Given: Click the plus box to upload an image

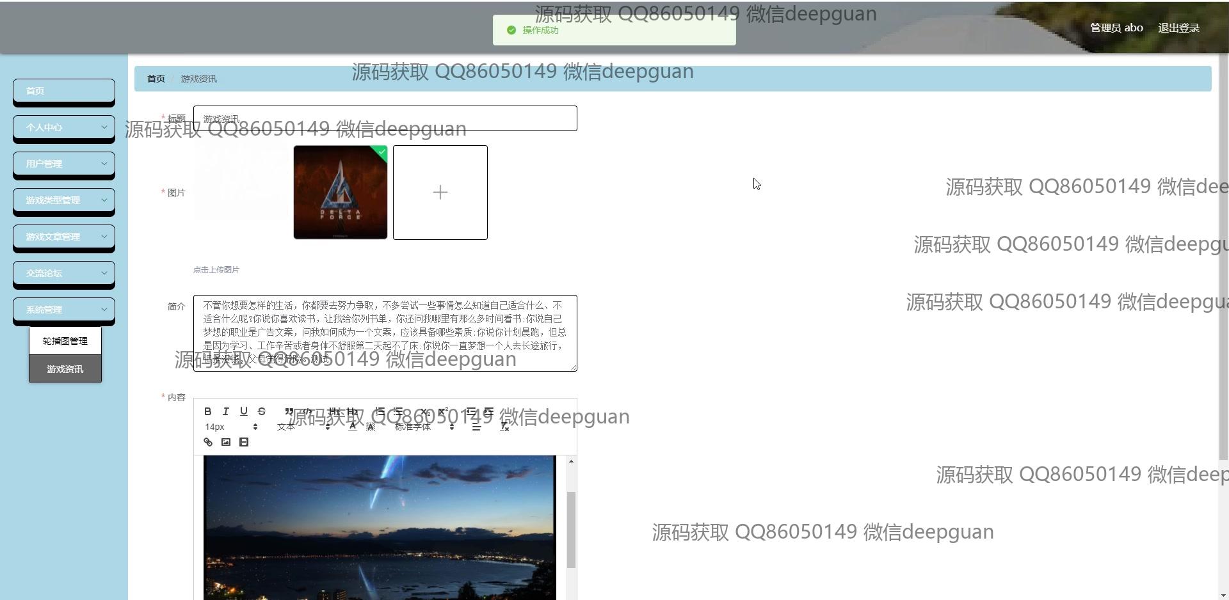Looking at the screenshot, I should [x=440, y=193].
